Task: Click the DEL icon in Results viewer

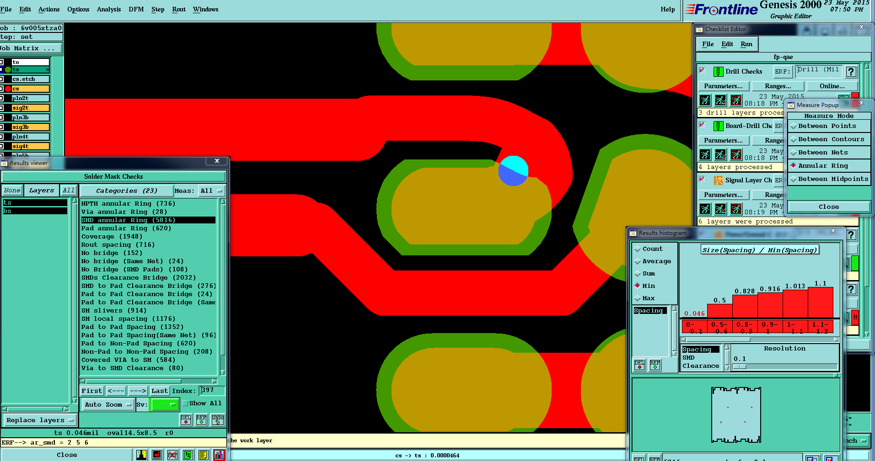Action: pyautogui.click(x=185, y=420)
